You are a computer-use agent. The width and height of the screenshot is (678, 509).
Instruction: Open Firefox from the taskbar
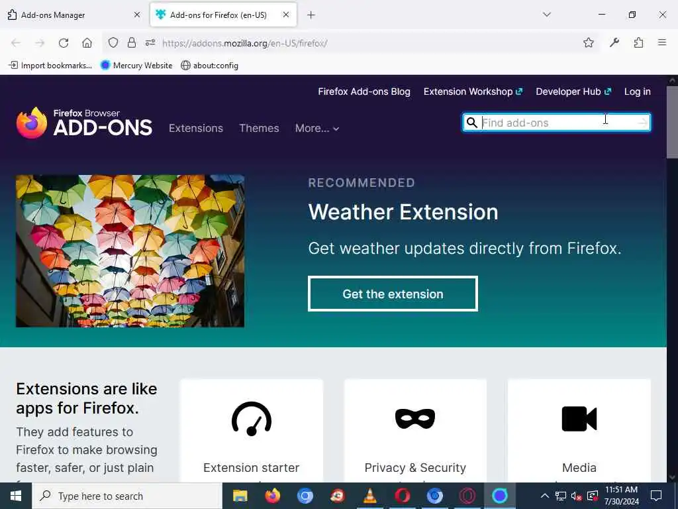click(x=272, y=496)
